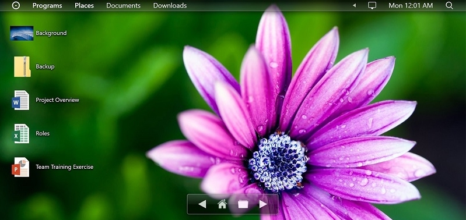The image size is (466, 220).
Task: Open the Places menu
Action: [84, 5]
